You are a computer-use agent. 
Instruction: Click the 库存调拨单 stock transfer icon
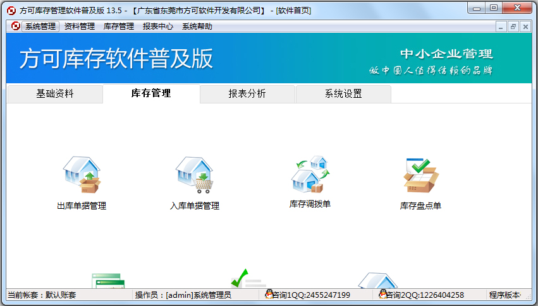(310, 174)
